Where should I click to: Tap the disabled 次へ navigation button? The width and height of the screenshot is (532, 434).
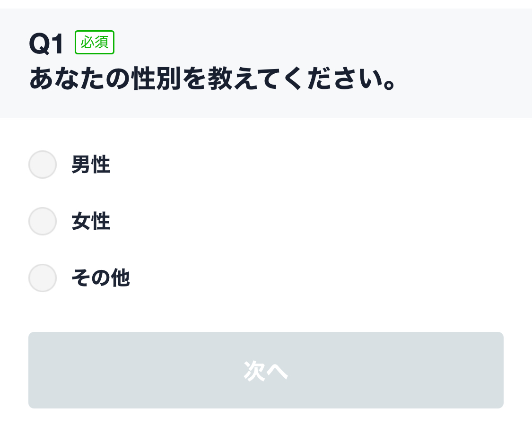point(266,370)
